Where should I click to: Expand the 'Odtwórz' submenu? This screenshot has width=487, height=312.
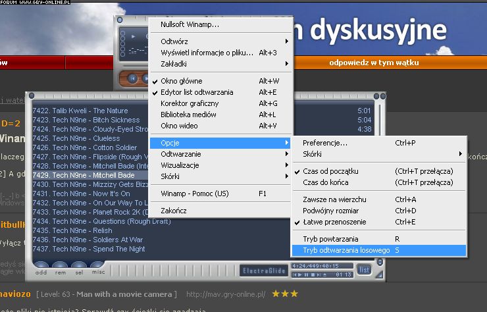point(221,41)
